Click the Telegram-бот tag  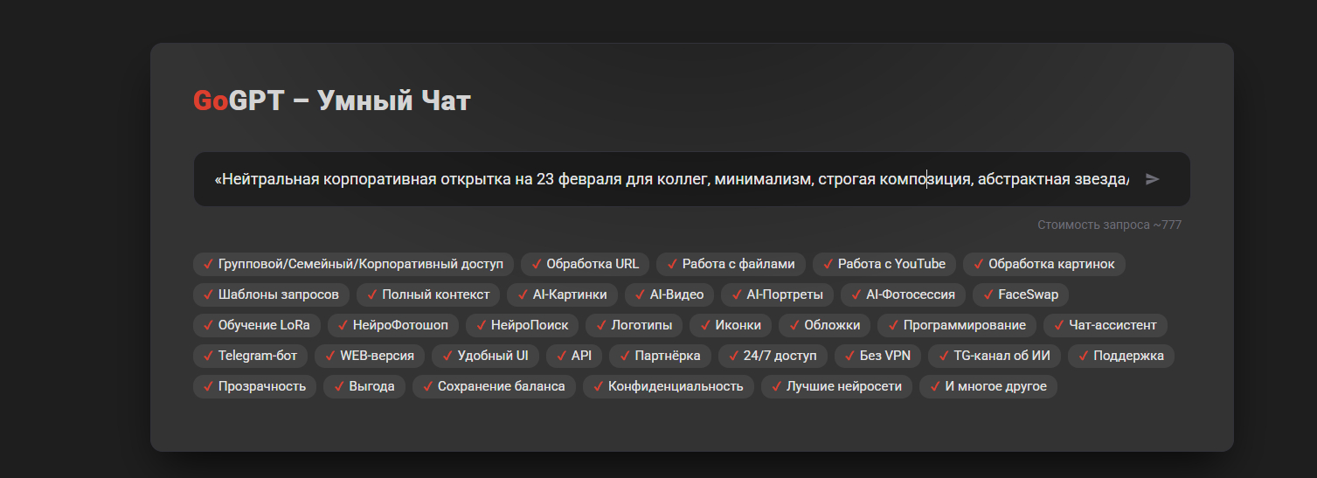point(251,356)
